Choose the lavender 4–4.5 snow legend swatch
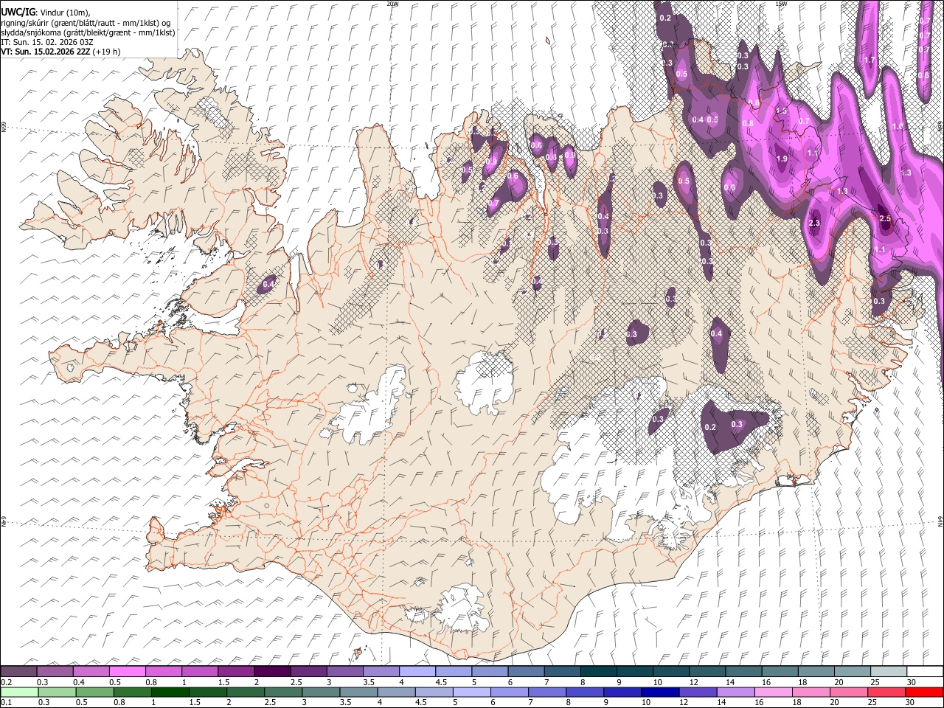 pyautogui.click(x=417, y=671)
